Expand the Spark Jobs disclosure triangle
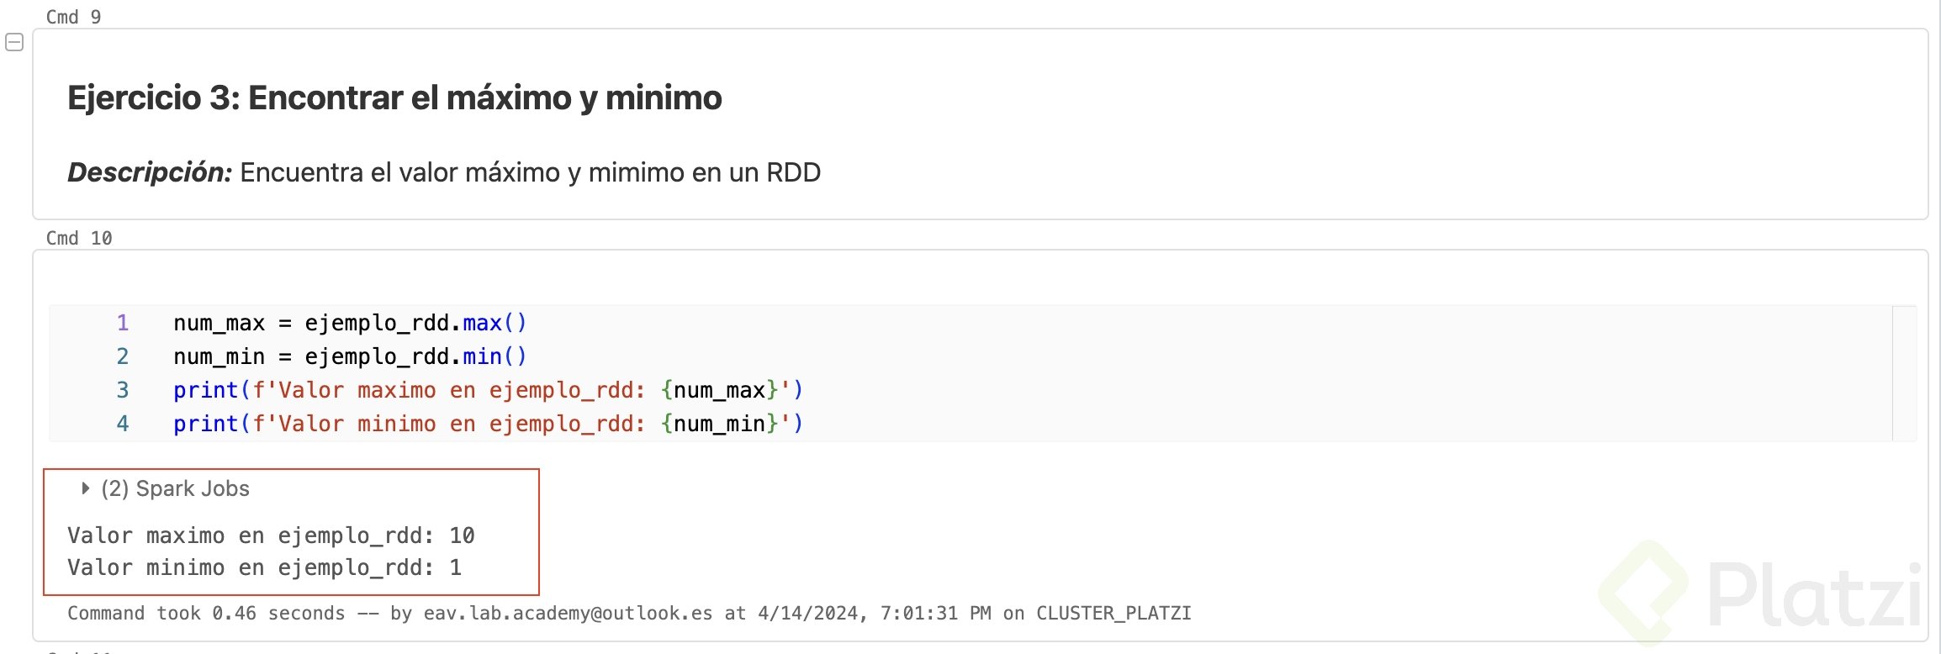The width and height of the screenshot is (1941, 654). click(85, 488)
